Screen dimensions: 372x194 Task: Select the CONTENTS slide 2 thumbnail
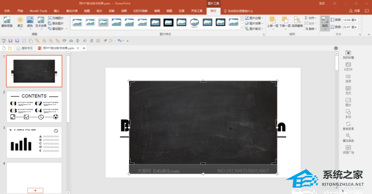[x=34, y=107]
